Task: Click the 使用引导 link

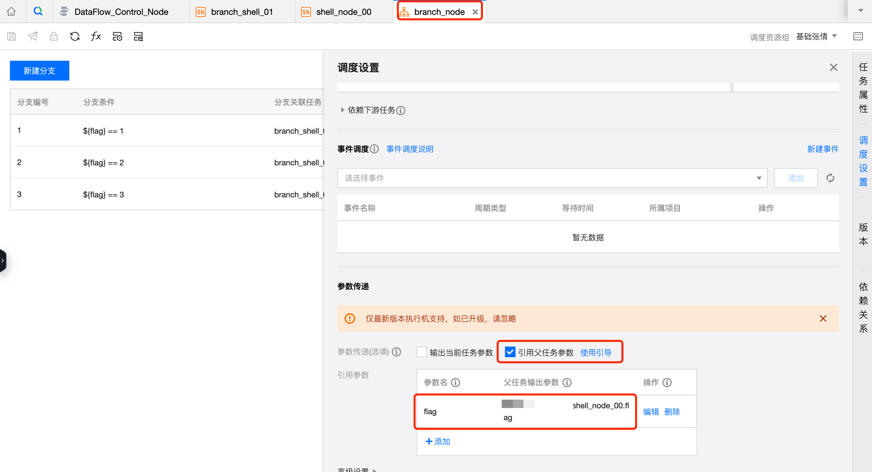Action: click(596, 353)
